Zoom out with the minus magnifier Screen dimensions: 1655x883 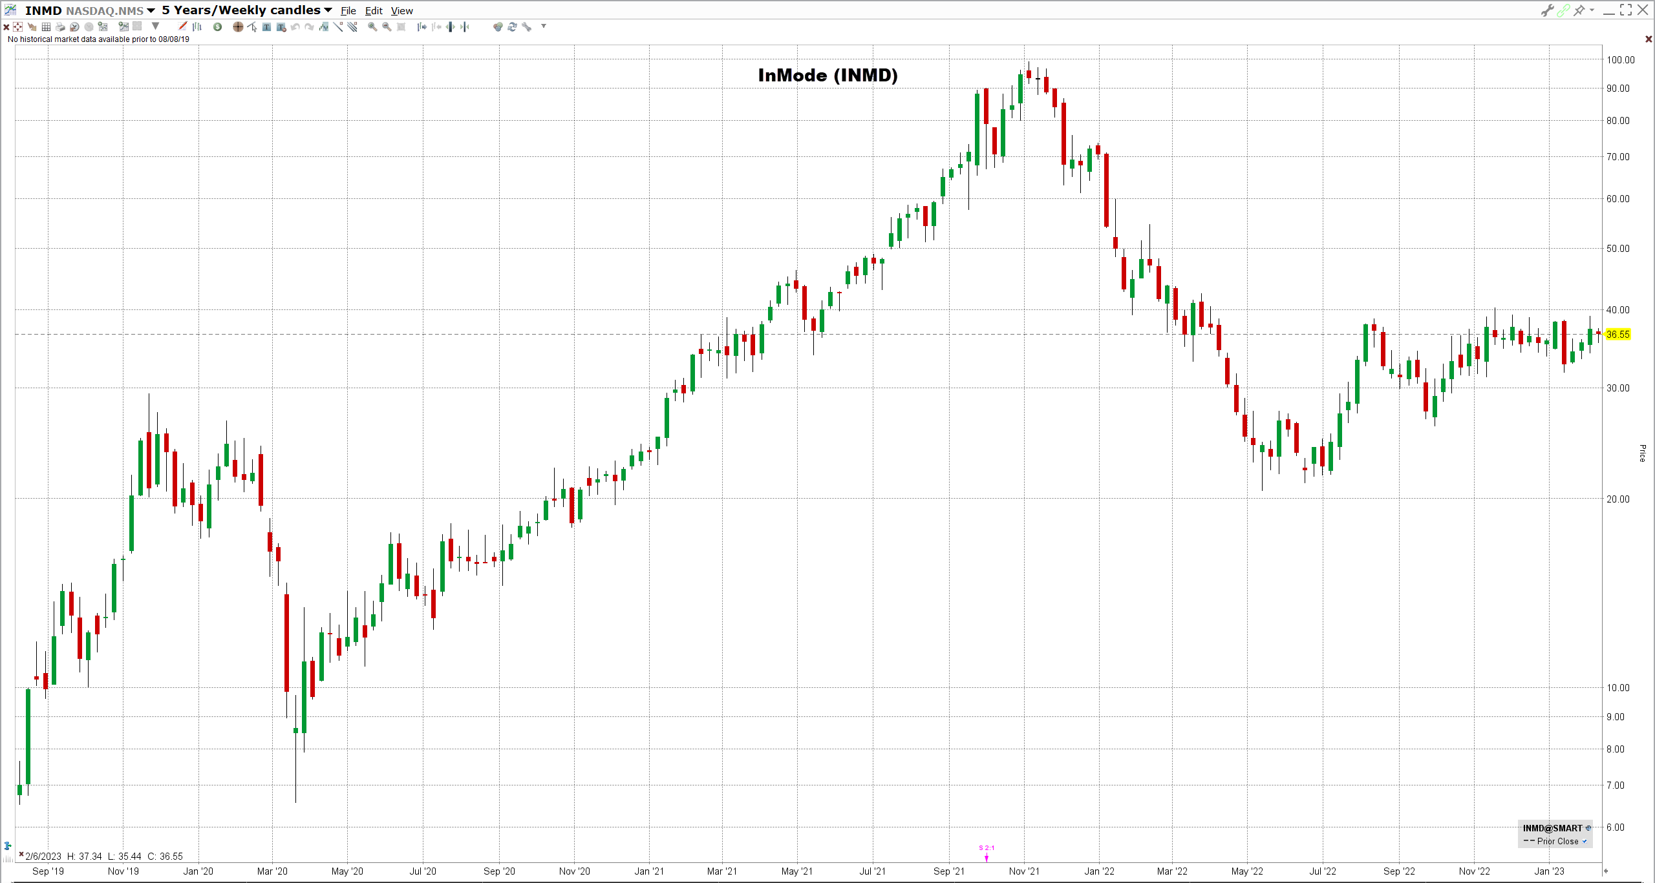pyautogui.click(x=387, y=27)
